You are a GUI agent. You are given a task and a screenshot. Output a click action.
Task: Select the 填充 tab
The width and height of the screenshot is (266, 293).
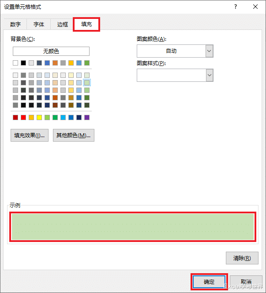click(86, 24)
